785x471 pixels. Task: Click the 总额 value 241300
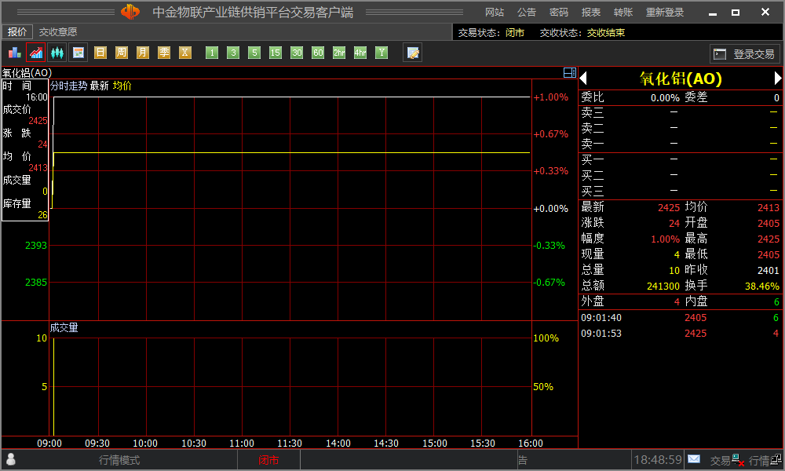click(x=663, y=286)
